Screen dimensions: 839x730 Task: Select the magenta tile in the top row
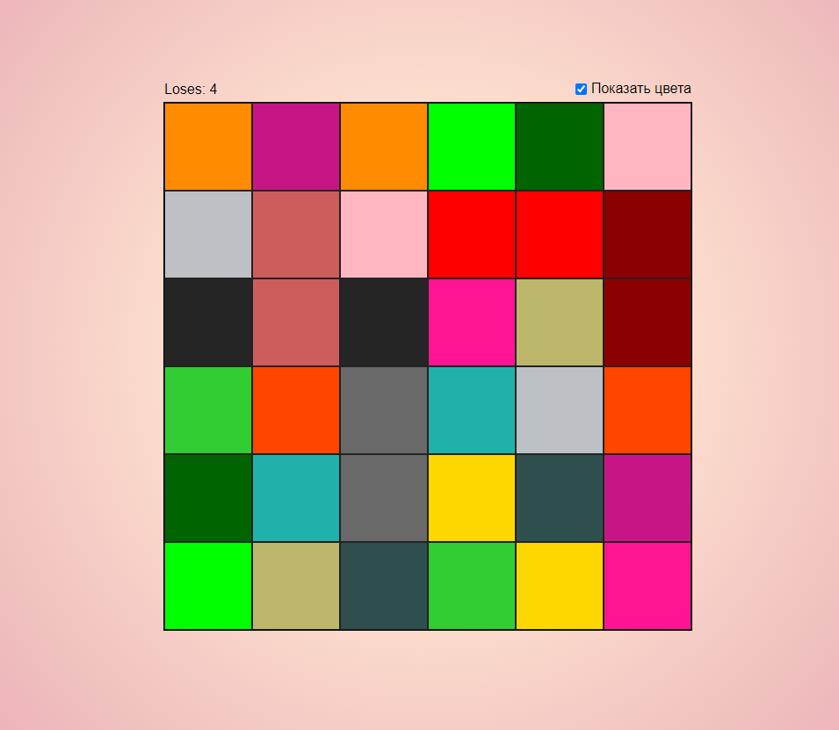coord(295,146)
